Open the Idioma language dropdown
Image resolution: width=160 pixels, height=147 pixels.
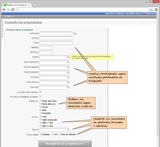click(54, 130)
